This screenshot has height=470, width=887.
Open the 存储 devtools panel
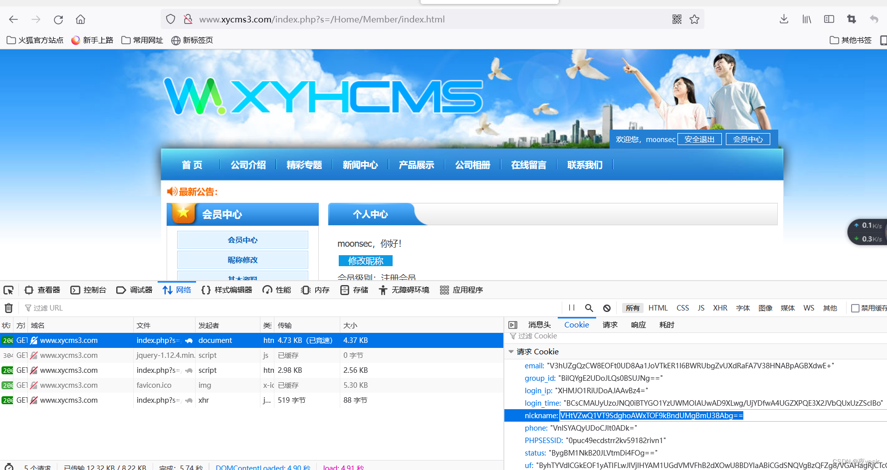(x=354, y=290)
